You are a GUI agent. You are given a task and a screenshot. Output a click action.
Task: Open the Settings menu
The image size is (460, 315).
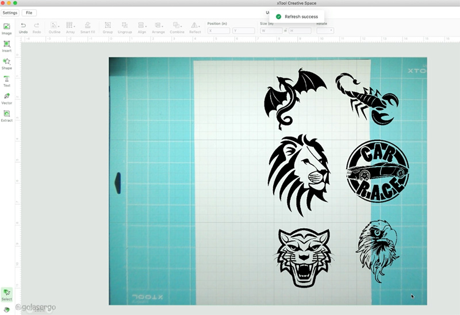(10, 13)
